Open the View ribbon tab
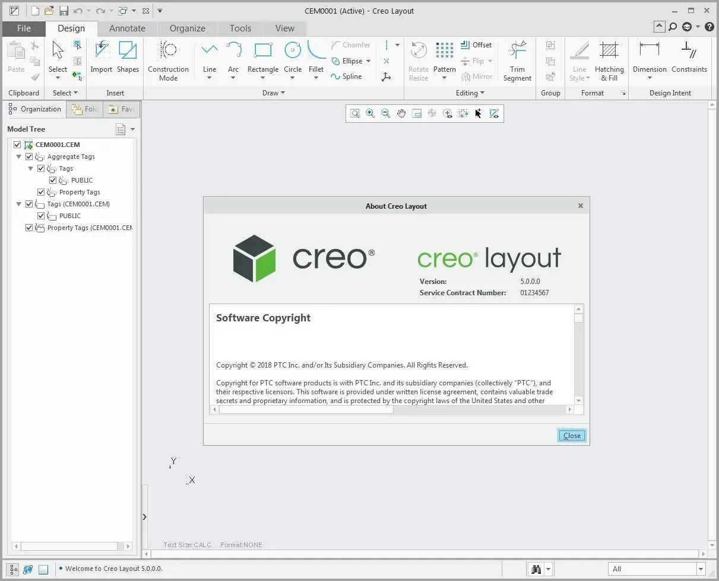 click(x=285, y=28)
